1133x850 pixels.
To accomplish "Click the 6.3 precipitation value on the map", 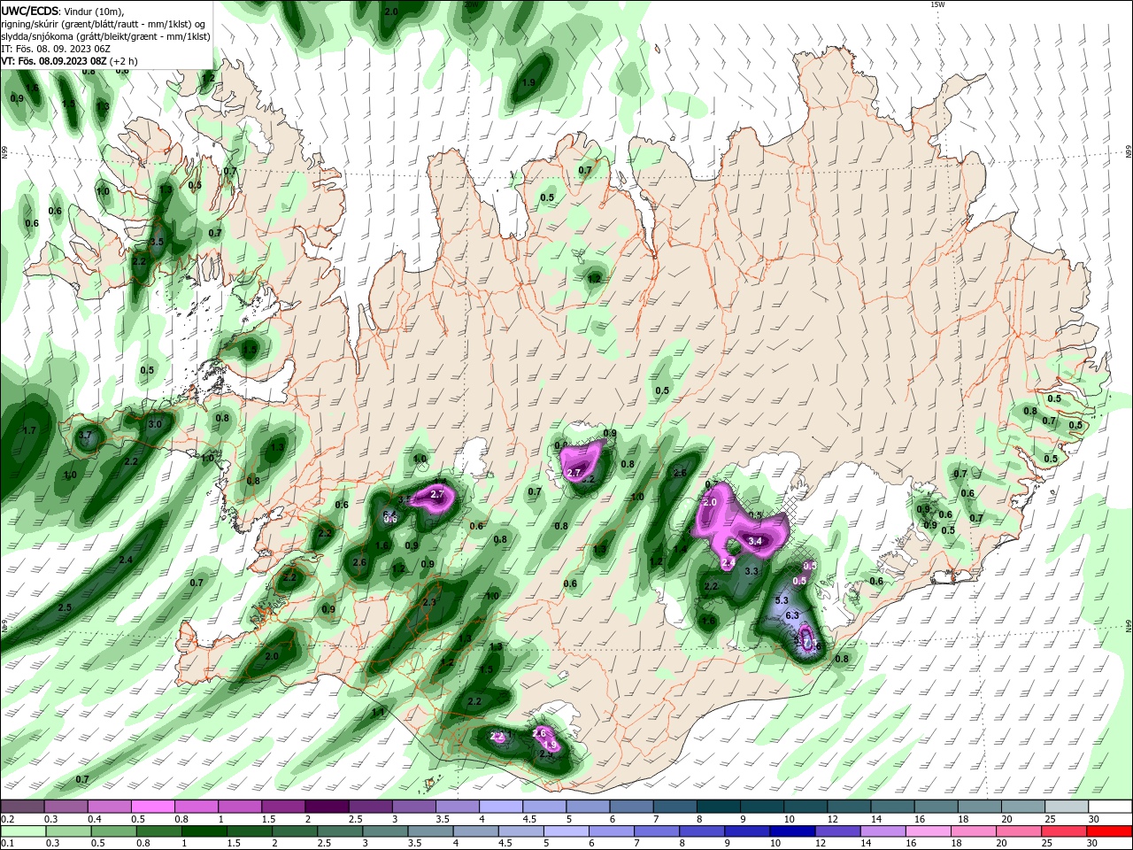I will pos(792,615).
